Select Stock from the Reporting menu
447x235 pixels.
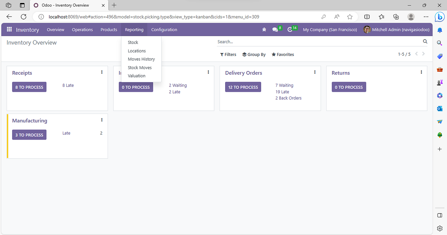133,42
